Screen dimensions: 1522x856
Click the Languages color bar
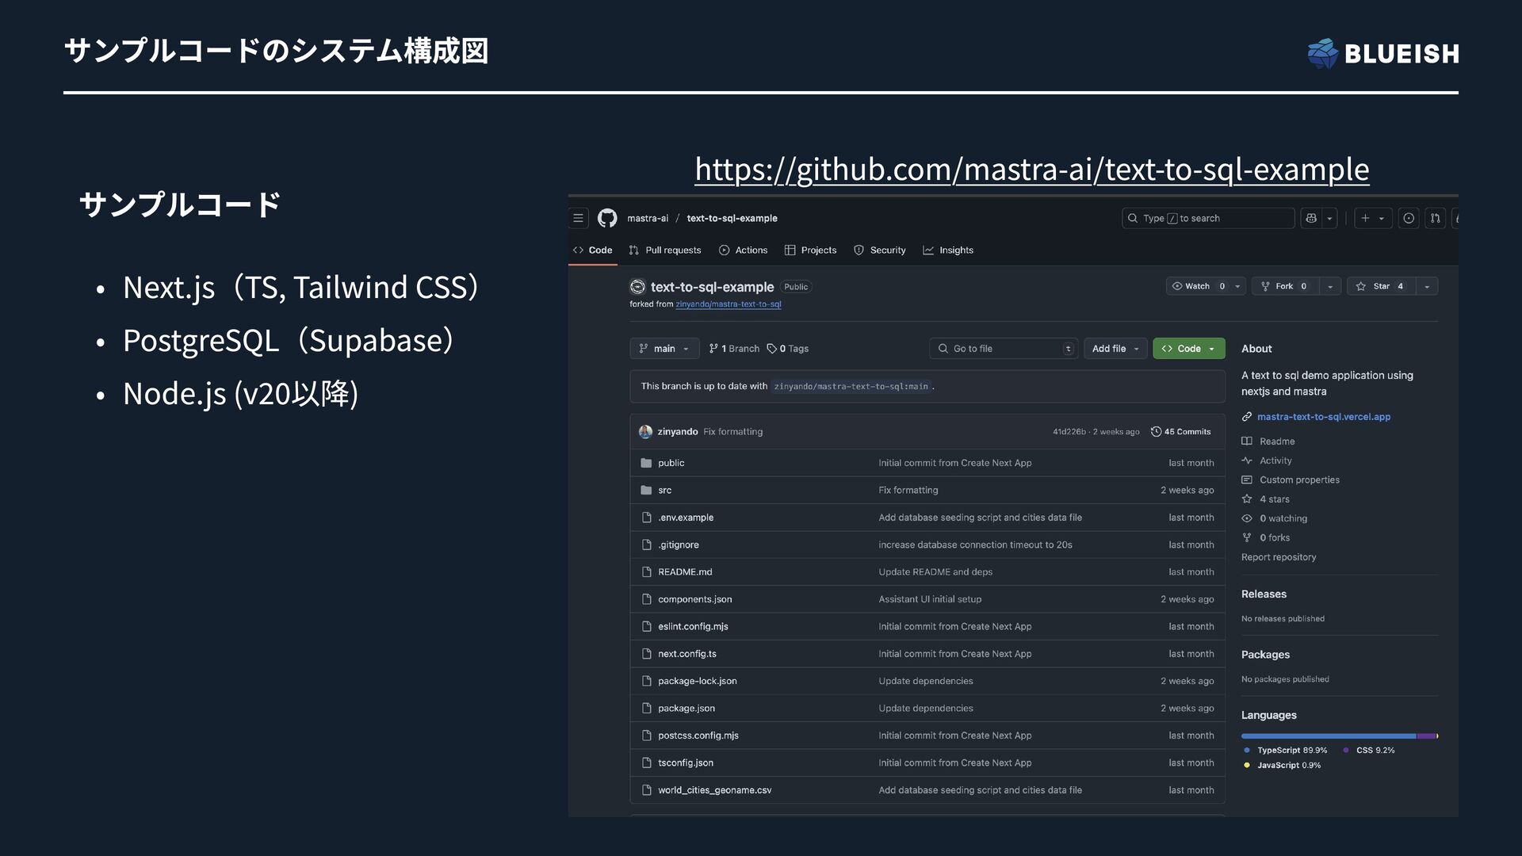pyautogui.click(x=1339, y=736)
